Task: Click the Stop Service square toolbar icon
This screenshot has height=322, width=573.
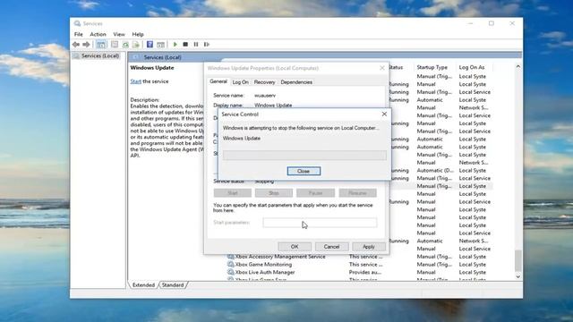Action: 185,44
